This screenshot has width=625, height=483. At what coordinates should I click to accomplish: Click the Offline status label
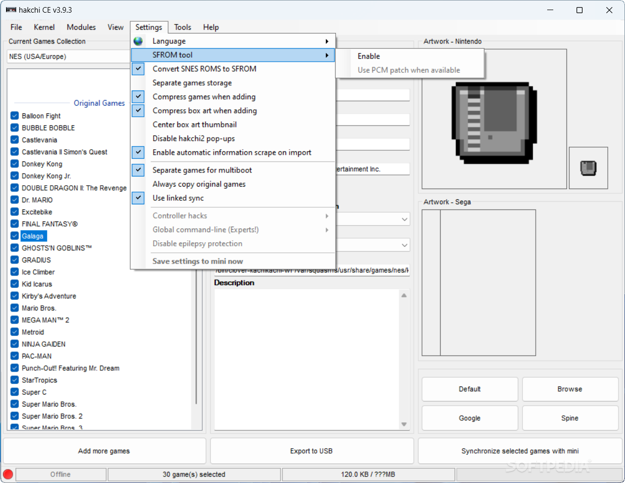61,474
